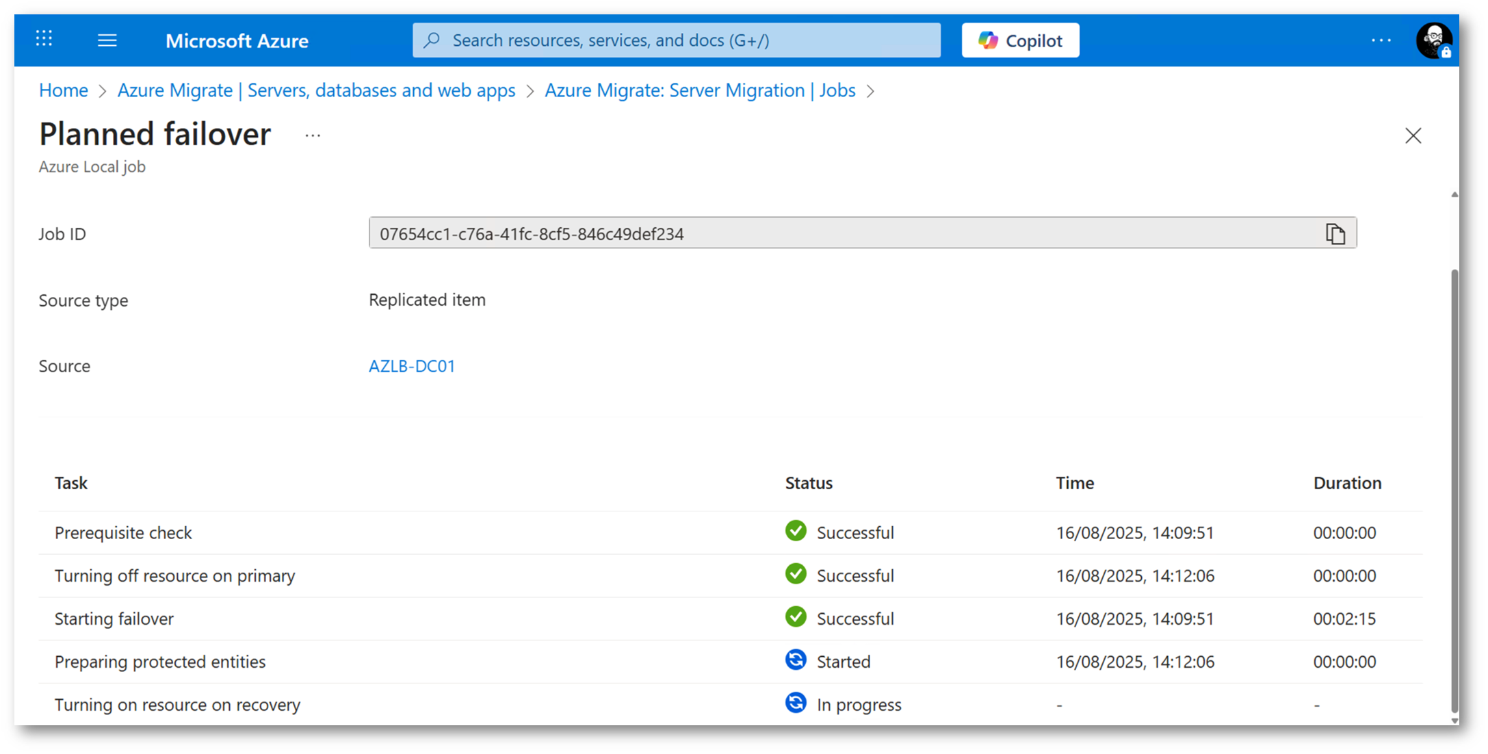
Task: Click the user account avatar
Action: [x=1433, y=40]
